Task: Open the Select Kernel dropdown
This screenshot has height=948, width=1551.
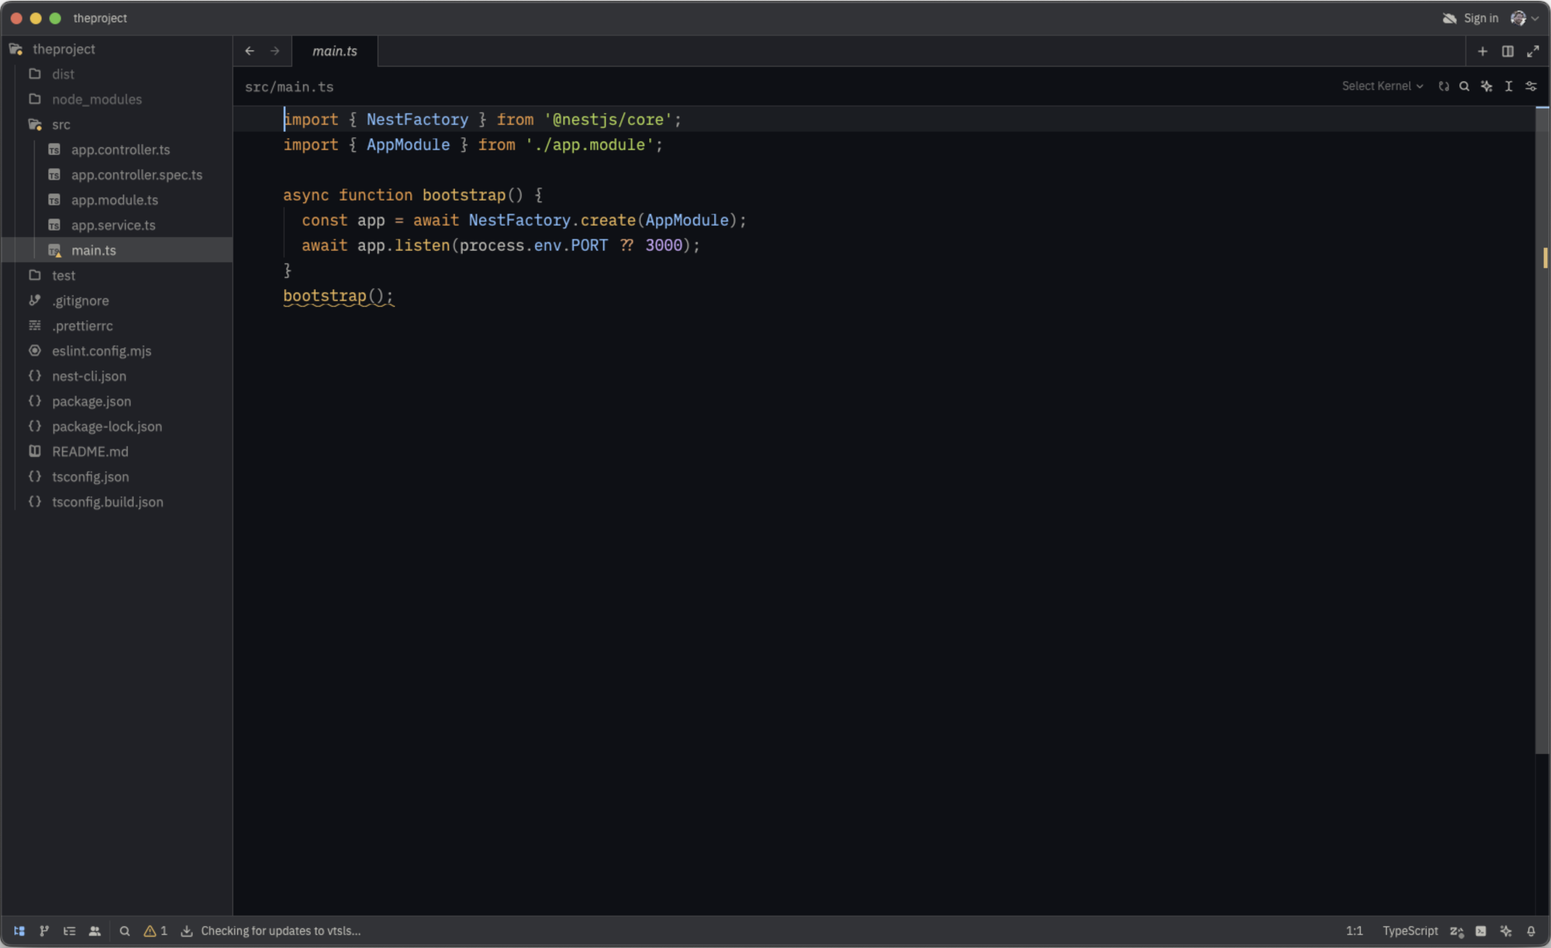Action: point(1382,86)
